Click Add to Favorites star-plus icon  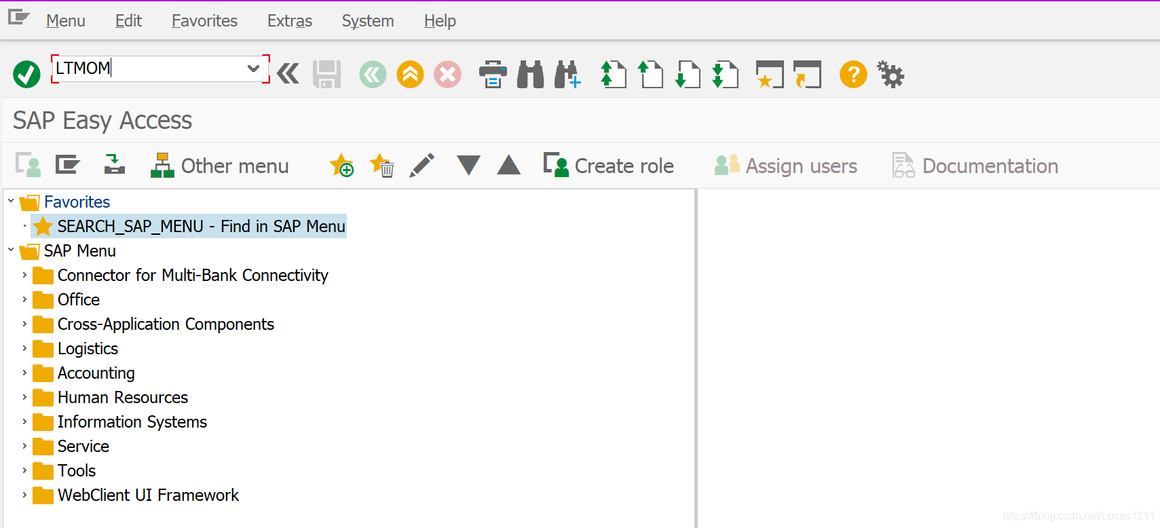(341, 165)
